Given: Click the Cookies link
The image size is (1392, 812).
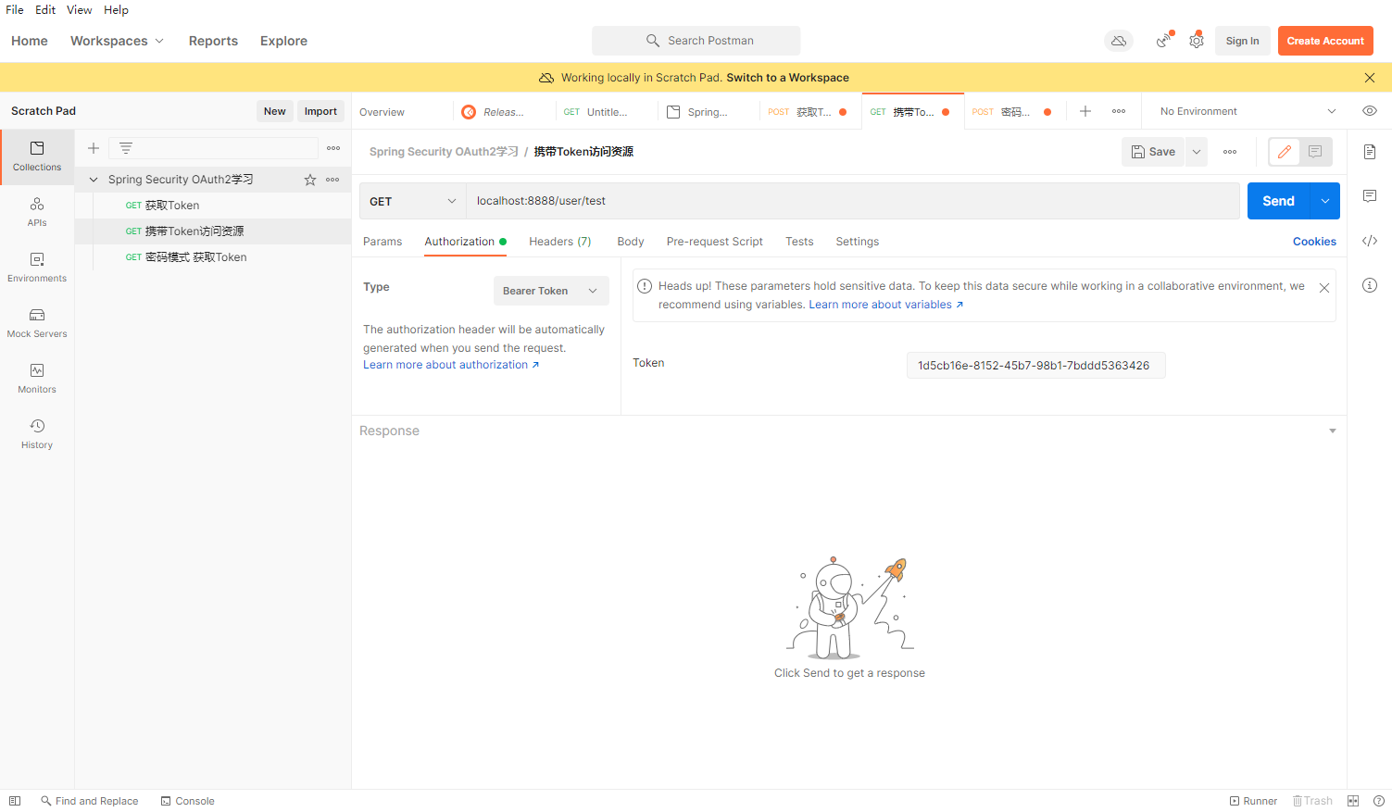Looking at the screenshot, I should coord(1314,242).
